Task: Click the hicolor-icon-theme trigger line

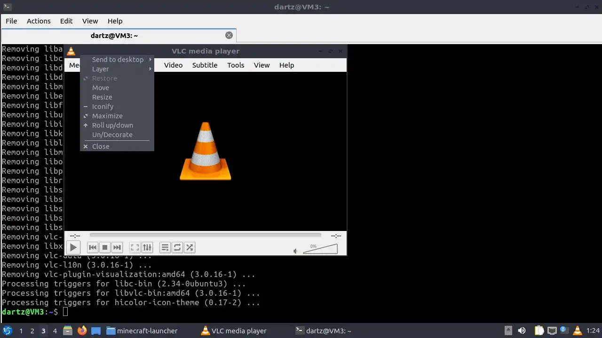Action: 131,302
